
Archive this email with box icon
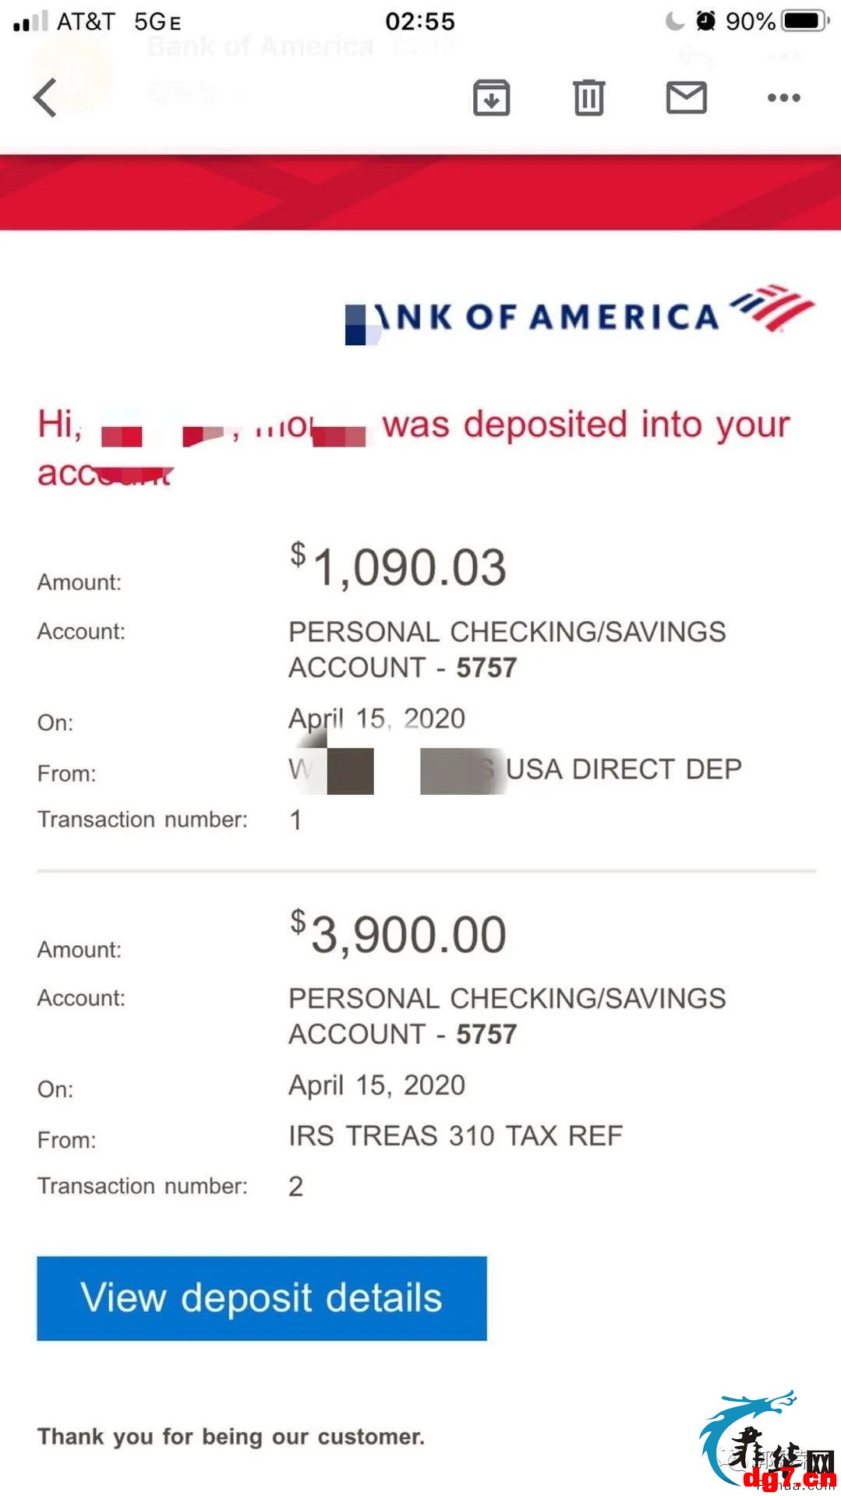(x=491, y=98)
